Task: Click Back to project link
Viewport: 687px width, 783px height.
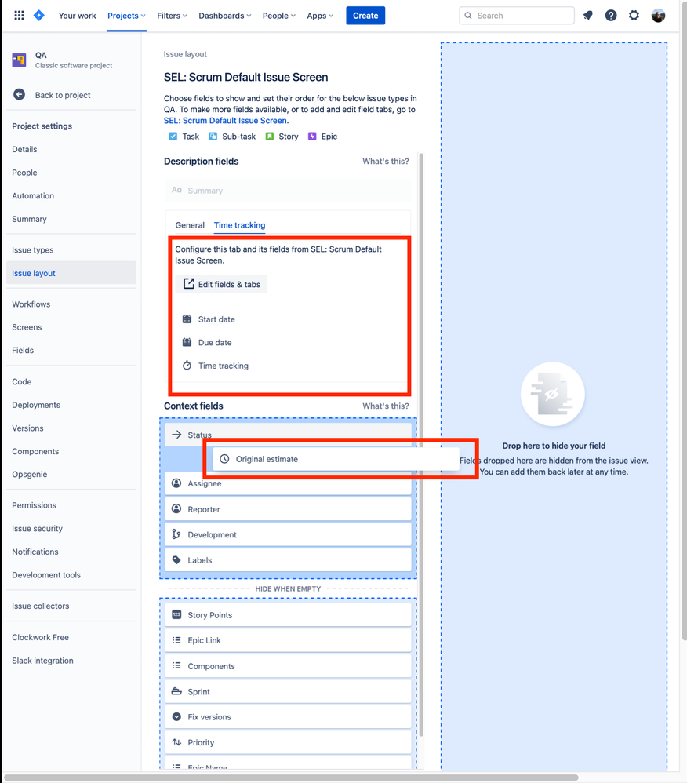Action: (x=63, y=95)
